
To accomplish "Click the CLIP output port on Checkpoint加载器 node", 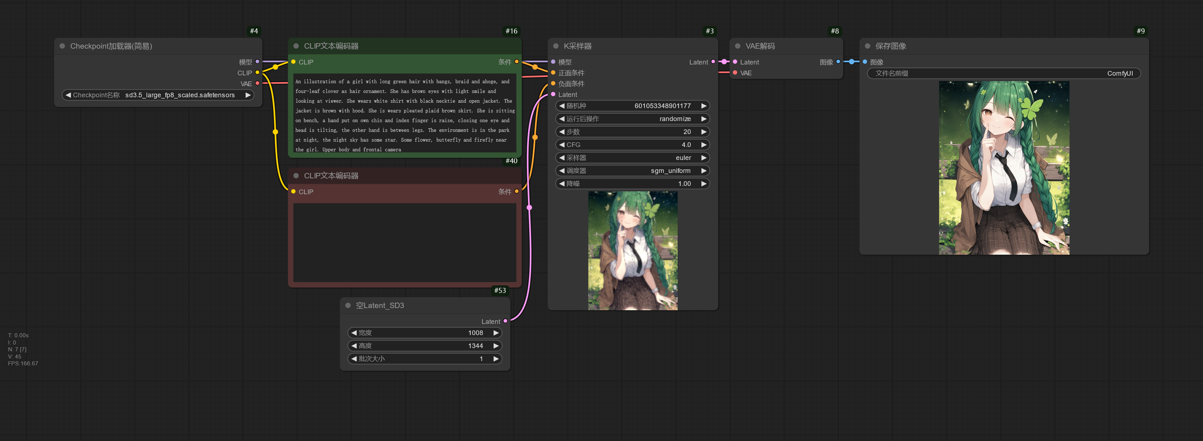I will [x=257, y=73].
